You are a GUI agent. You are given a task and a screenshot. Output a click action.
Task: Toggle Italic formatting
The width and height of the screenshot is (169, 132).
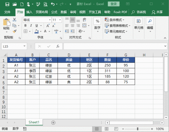[x=31, y=26]
